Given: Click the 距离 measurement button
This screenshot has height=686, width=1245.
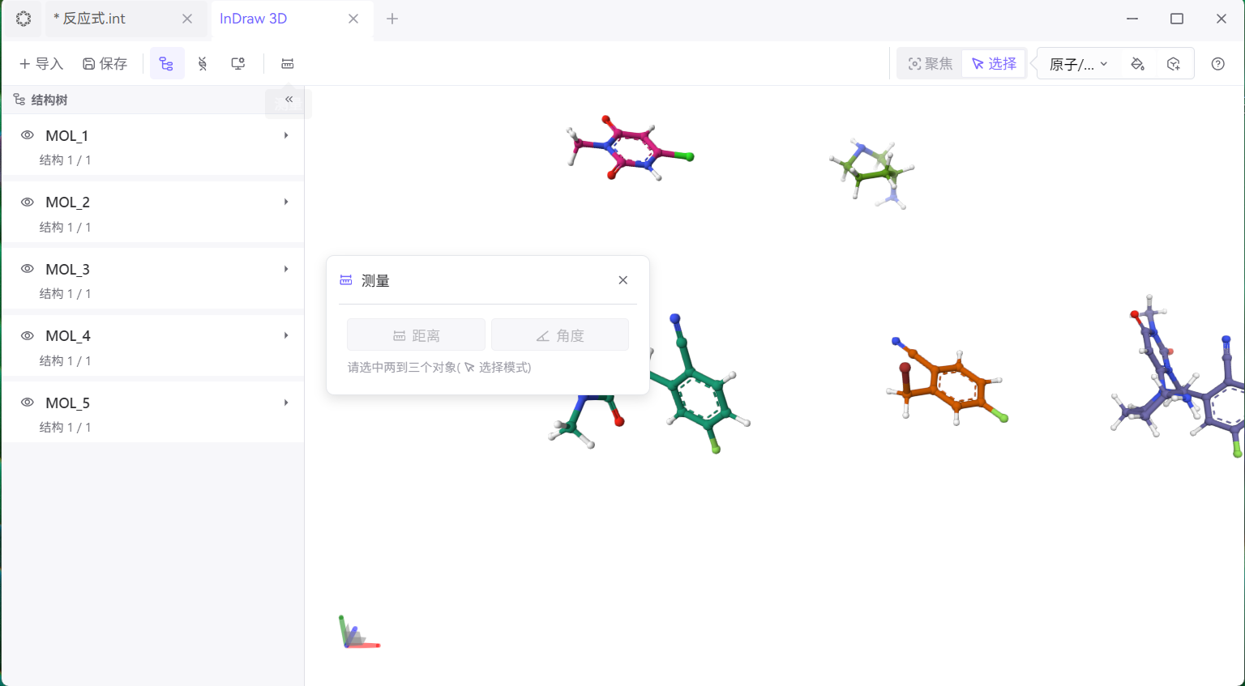Looking at the screenshot, I should (x=416, y=334).
